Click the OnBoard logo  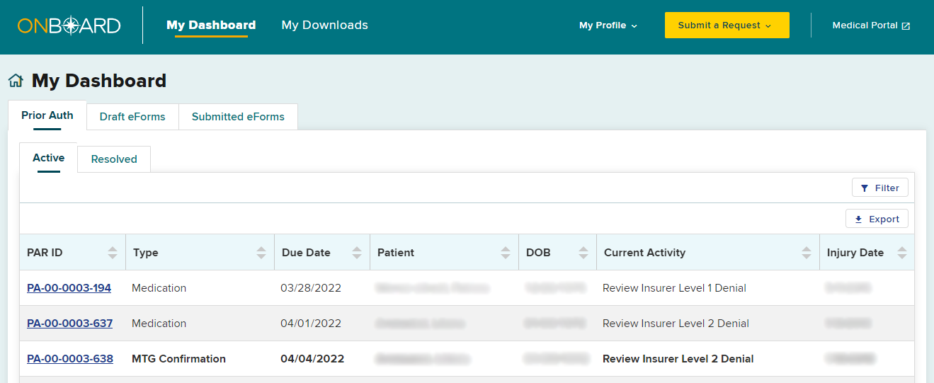(x=69, y=25)
